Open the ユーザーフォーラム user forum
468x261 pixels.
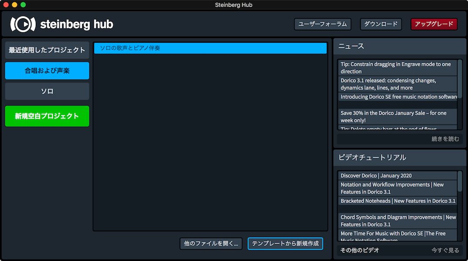pos(322,24)
